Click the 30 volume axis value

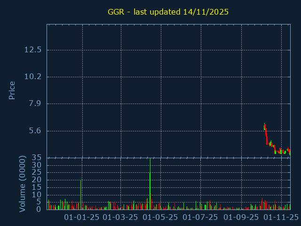(37, 165)
